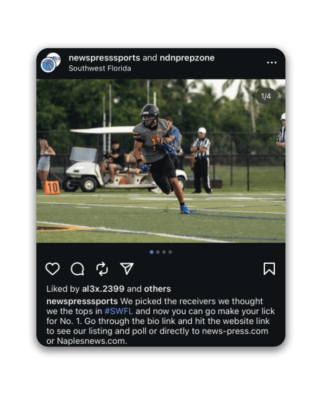The width and height of the screenshot is (322, 401).
Task: Show others who liked the post
Action: 157,289
